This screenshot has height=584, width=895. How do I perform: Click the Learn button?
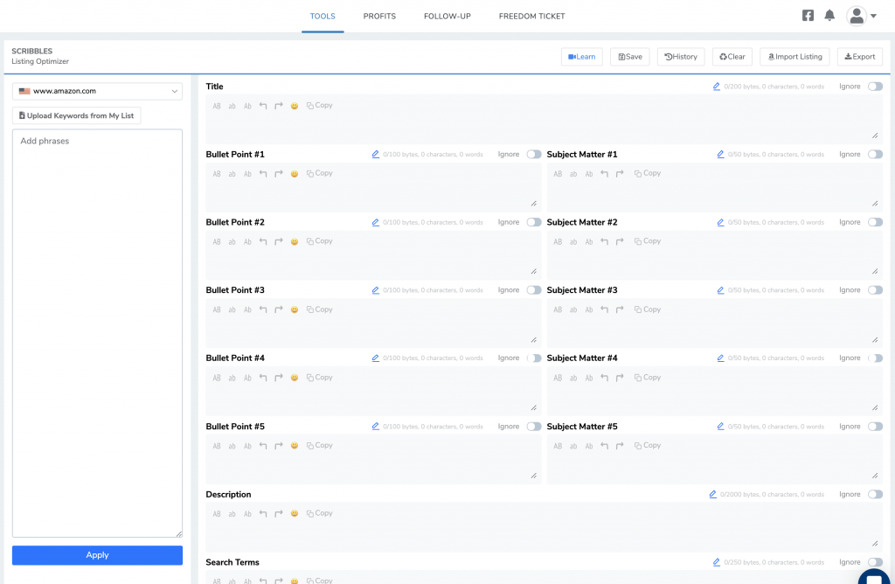point(581,57)
